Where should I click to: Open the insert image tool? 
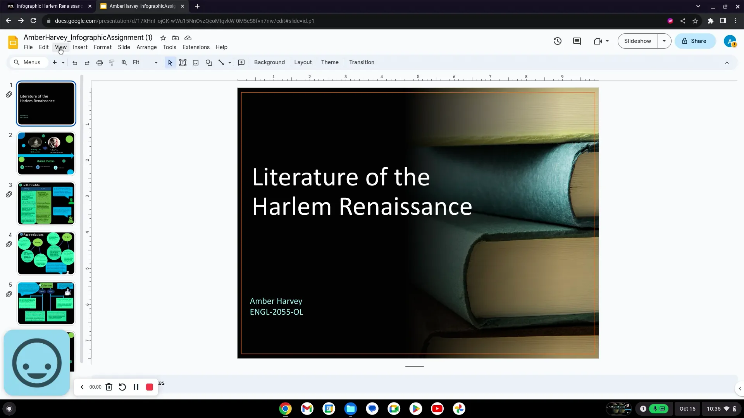(196, 62)
